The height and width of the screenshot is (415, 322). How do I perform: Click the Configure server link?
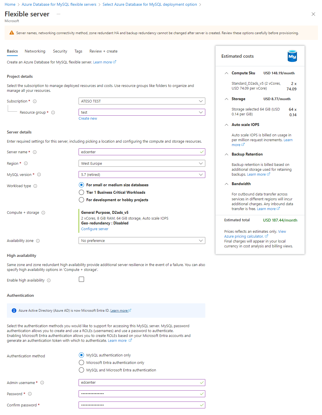coord(95,229)
